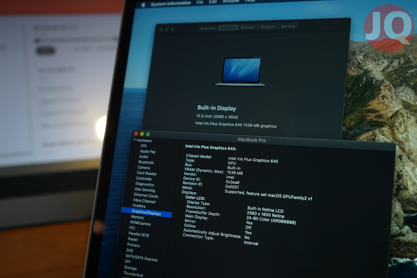Select Fibre Channel in the sidebar
The height and width of the screenshot is (278, 417).
pyautogui.click(x=144, y=201)
